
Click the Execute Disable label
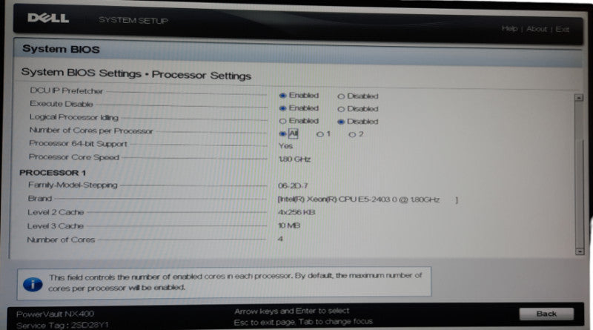point(62,104)
